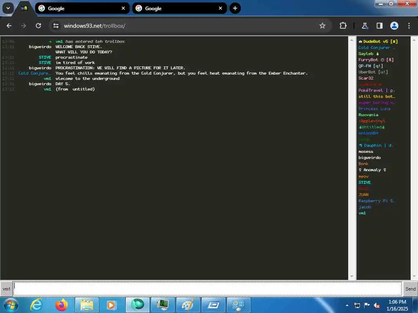Select 'still this bot' in the user list
The height and width of the screenshot is (313, 418).
(x=377, y=96)
